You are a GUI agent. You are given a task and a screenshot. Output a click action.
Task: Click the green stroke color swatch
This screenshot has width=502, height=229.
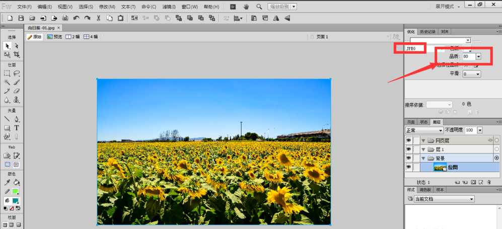(x=16, y=191)
